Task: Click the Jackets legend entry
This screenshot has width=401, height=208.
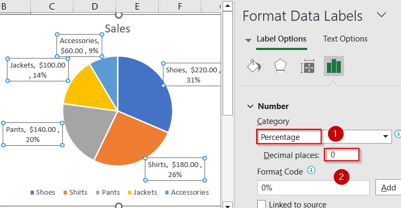Action: 142,193
